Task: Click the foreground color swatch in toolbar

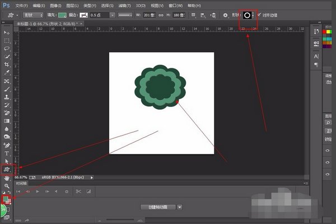Action: [5, 197]
